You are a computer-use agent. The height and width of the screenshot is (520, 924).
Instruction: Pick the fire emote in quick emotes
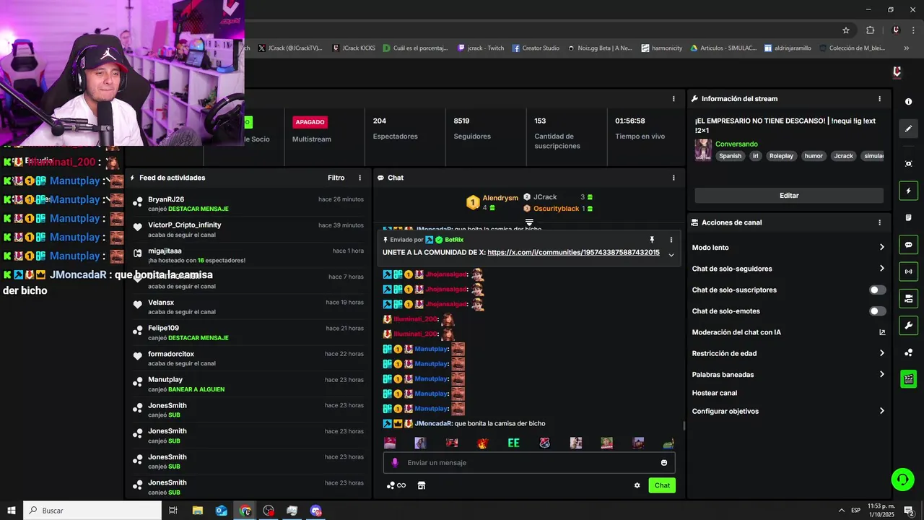tap(483, 443)
